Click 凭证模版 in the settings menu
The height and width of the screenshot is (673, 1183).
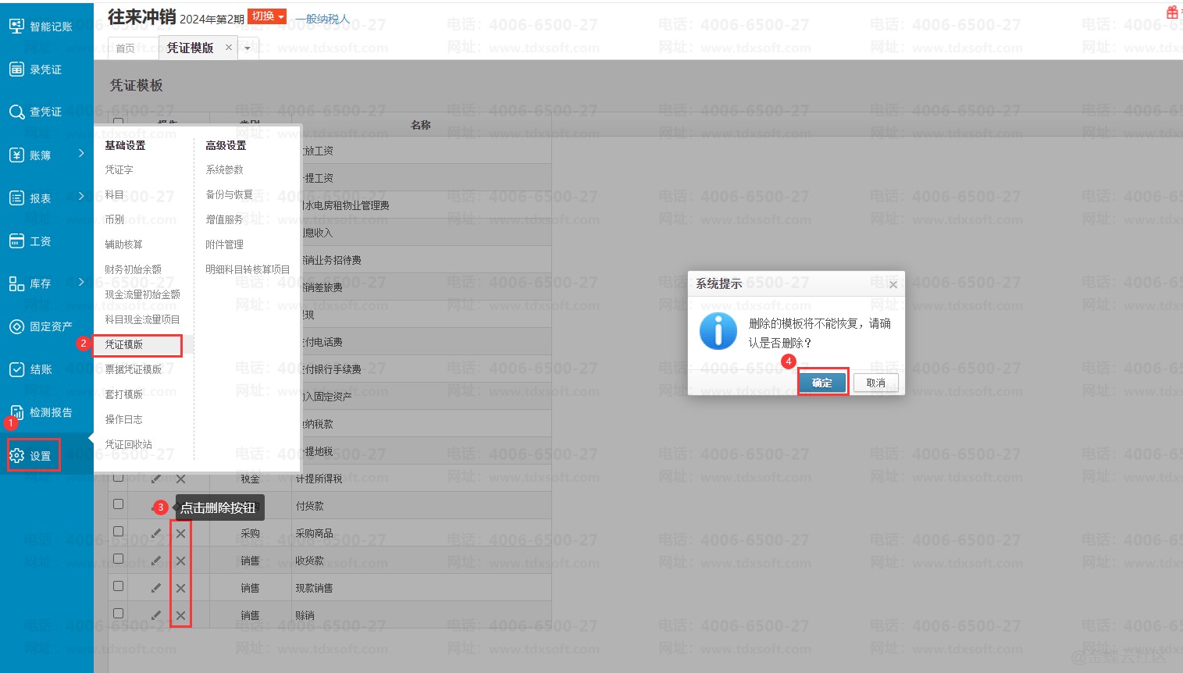(123, 344)
